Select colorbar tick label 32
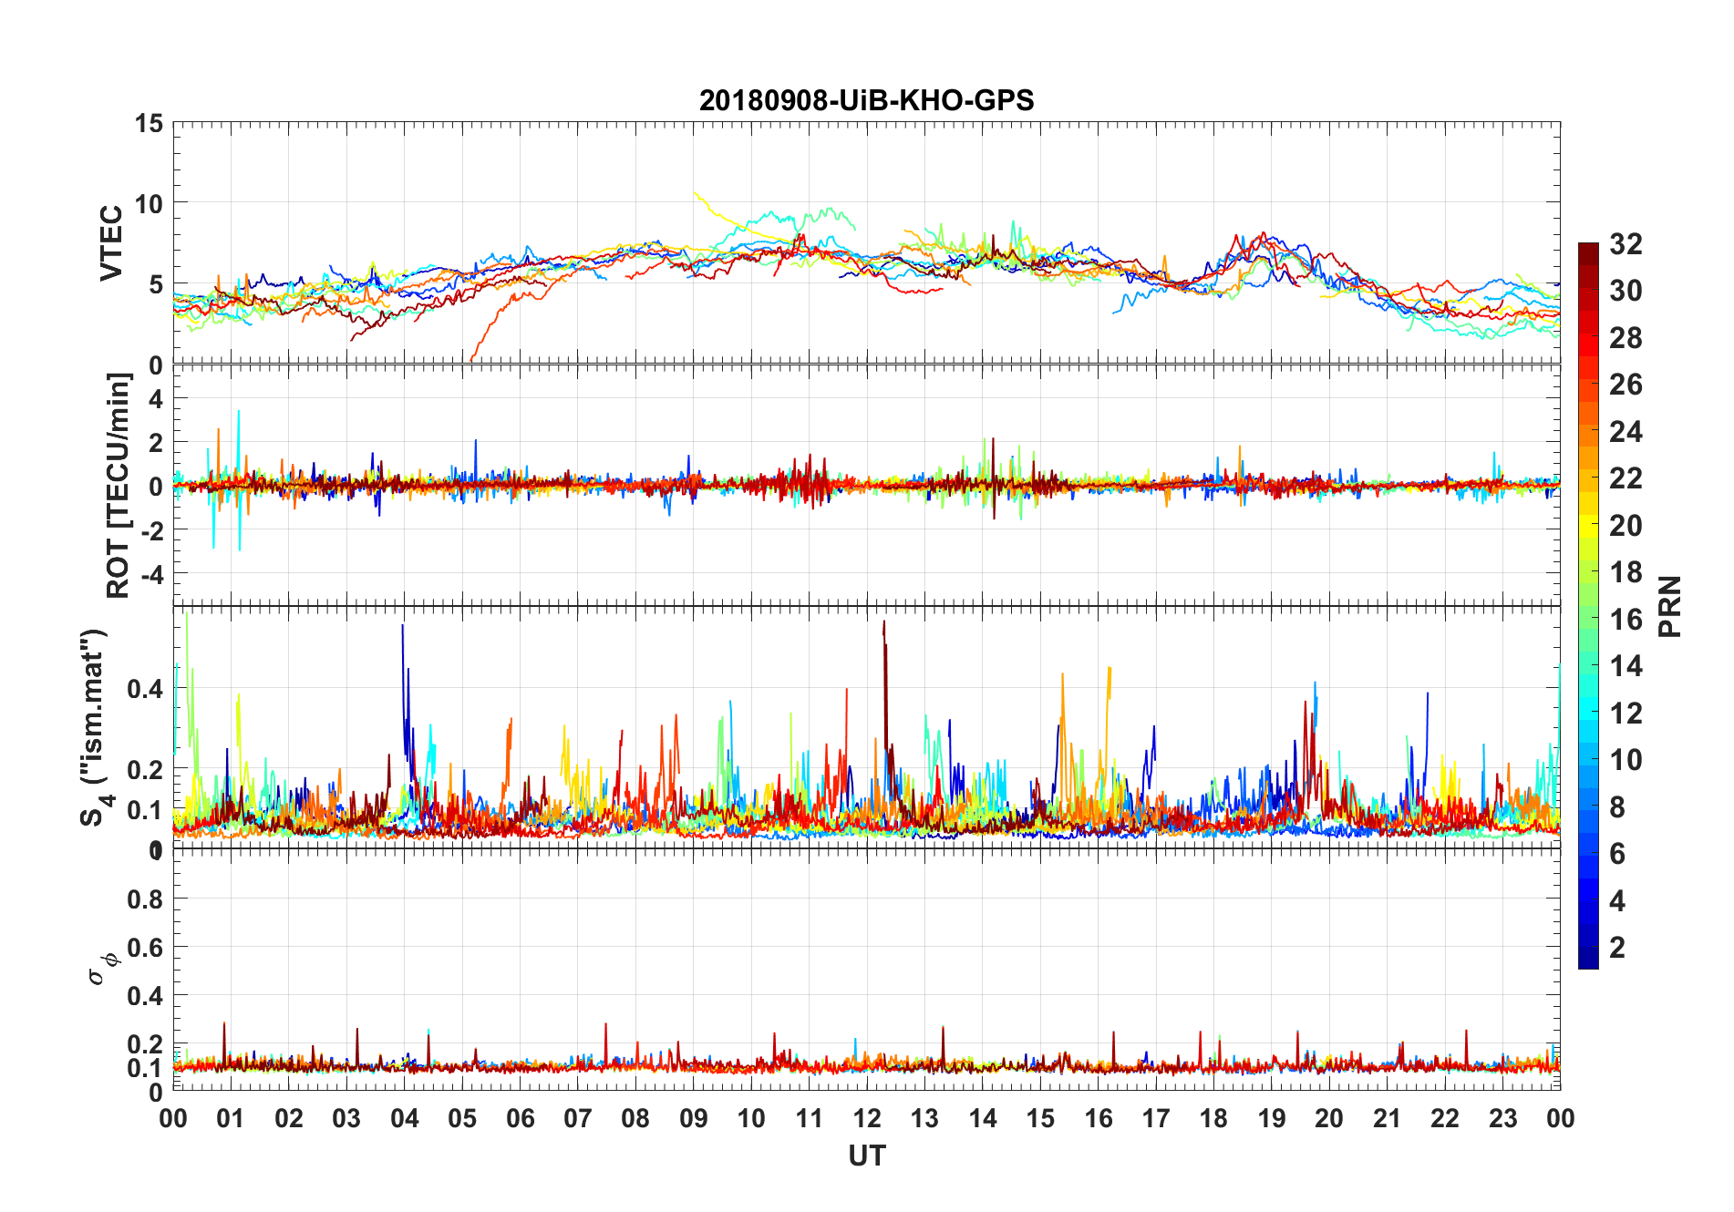1734x1212 pixels. (1626, 244)
